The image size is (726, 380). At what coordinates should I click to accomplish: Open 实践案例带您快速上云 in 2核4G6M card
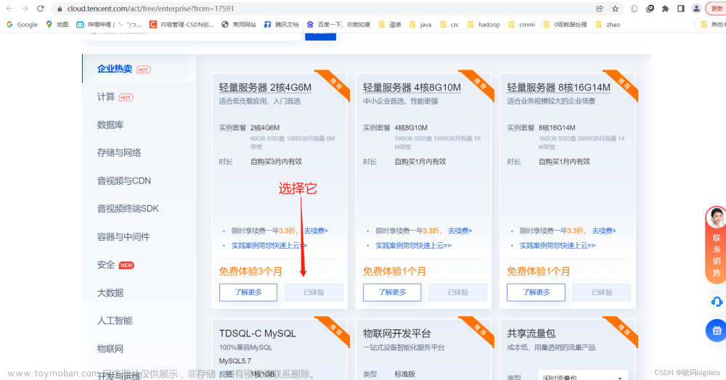click(x=269, y=245)
